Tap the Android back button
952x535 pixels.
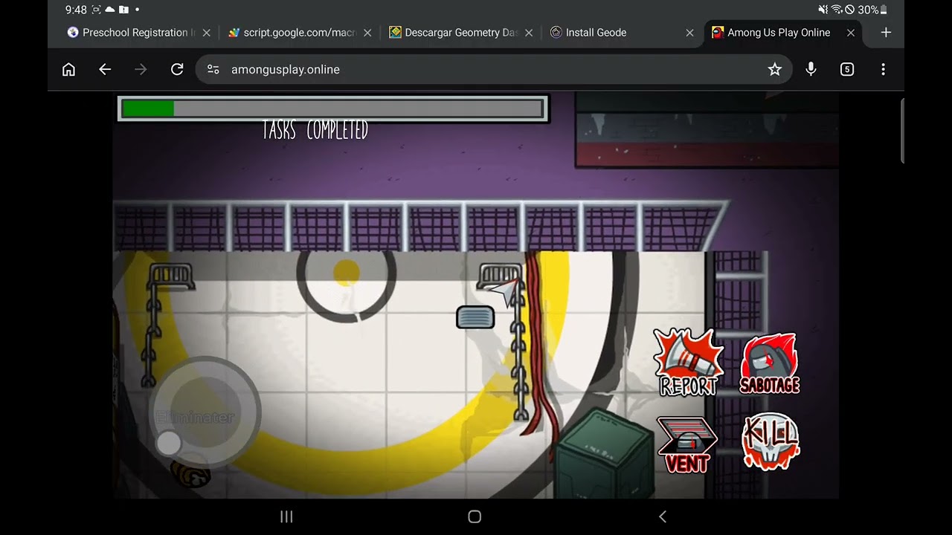pos(663,516)
